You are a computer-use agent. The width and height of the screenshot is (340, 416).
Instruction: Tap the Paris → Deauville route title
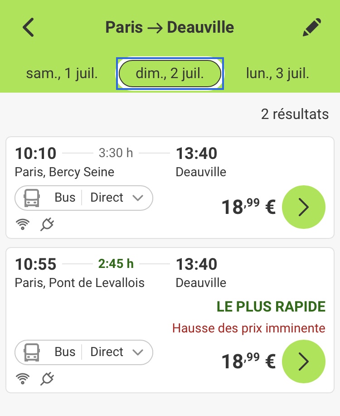pos(170,27)
